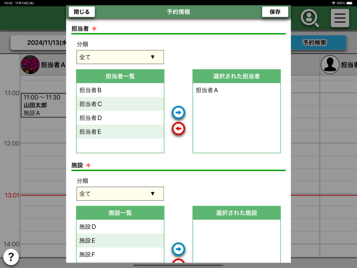Click the customer search magnifier icon
This screenshot has width=357, height=268.
click(310, 18)
